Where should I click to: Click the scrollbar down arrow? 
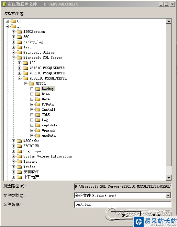169,178
